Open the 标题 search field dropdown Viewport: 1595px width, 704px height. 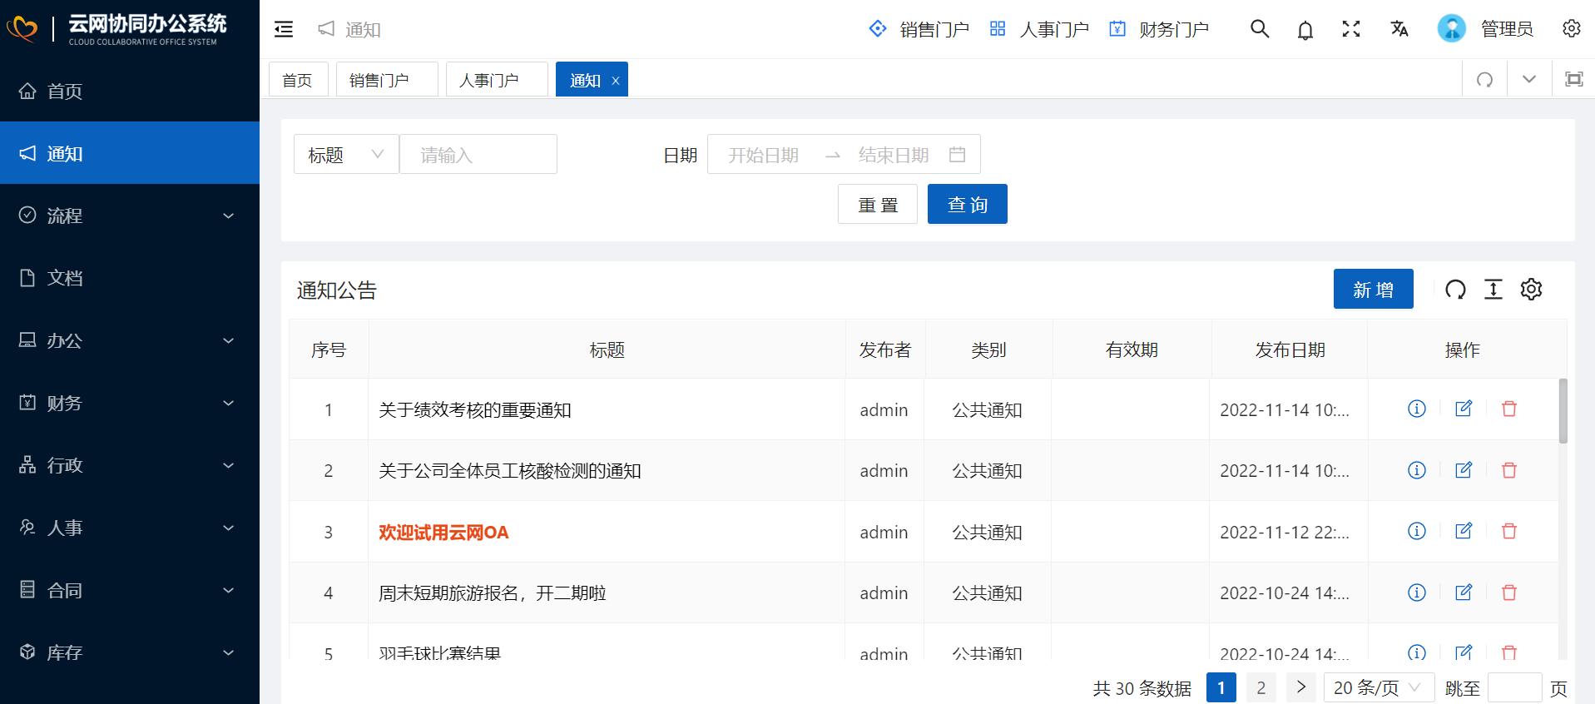(x=346, y=154)
